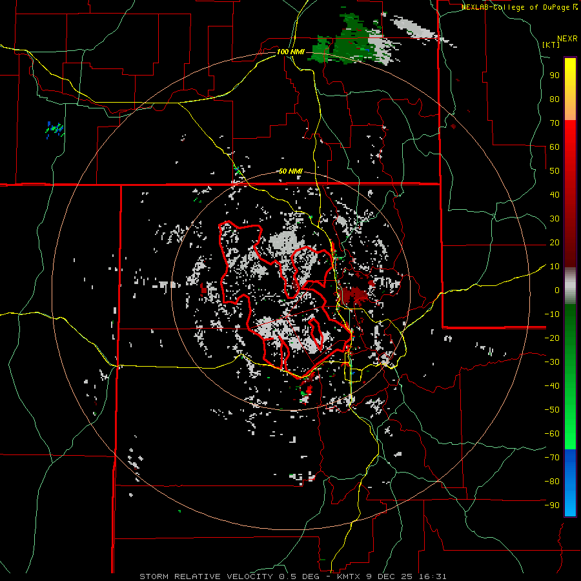Click the 0 value on the velocity scale

pyautogui.click(x=557, y=290)
